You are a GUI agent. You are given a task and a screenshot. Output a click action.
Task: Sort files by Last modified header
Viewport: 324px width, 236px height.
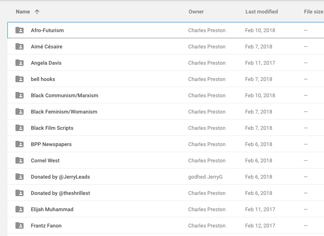261,12
